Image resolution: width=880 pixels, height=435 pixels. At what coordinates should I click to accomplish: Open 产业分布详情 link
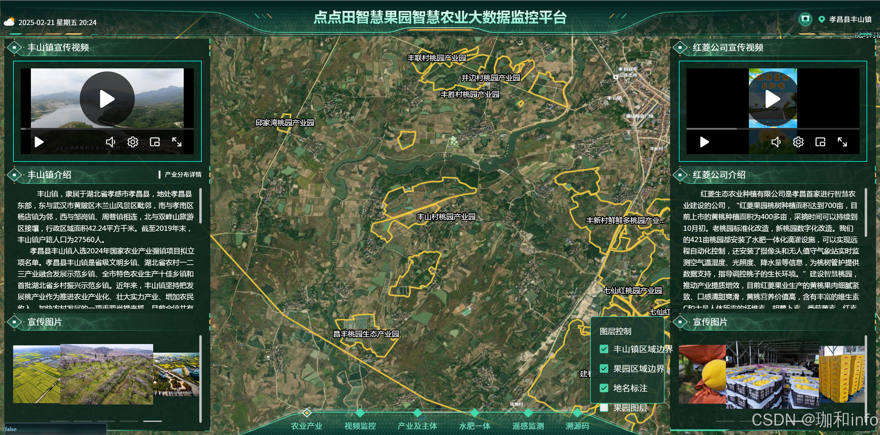coord(183,175)
